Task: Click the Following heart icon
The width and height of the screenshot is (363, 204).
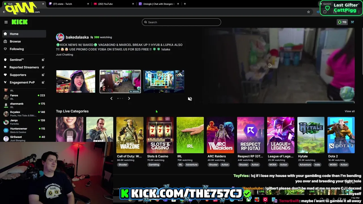Action: (x=5, y=49)
